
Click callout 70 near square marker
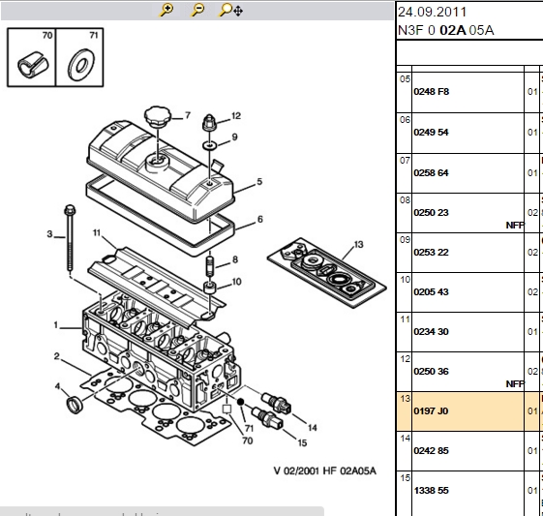pyautogui.click(x=247, y=440)
